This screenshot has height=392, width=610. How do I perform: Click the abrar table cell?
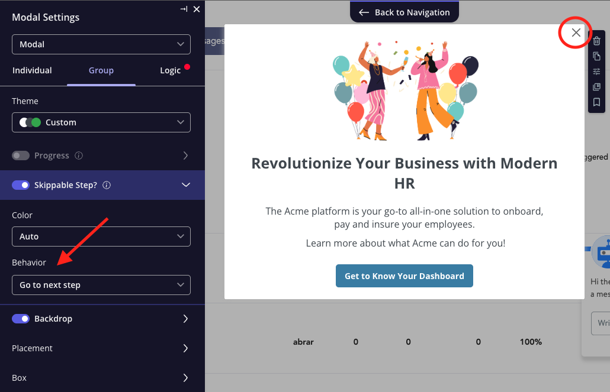(x=303, y=342)
